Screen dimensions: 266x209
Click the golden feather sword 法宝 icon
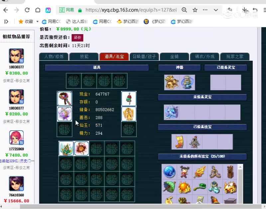(x=200, y=172)
